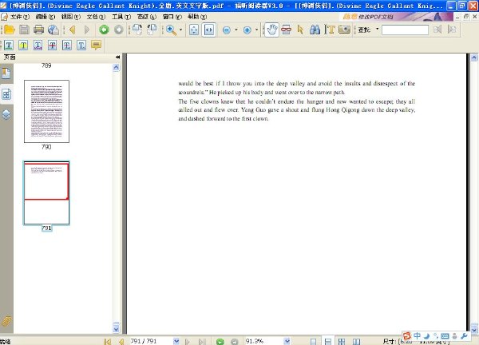Go to previous page with yellow left arrow

pos(73,30)
